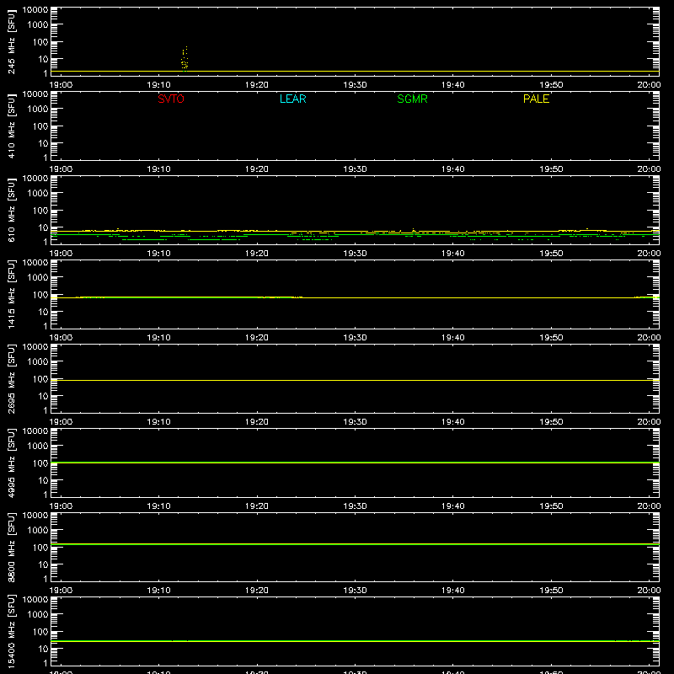Click 19:40 tick below the 610 MHz plot

(453, 254)
